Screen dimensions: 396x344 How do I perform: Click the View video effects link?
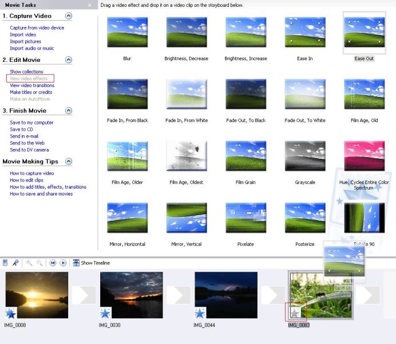click(29, 79)
